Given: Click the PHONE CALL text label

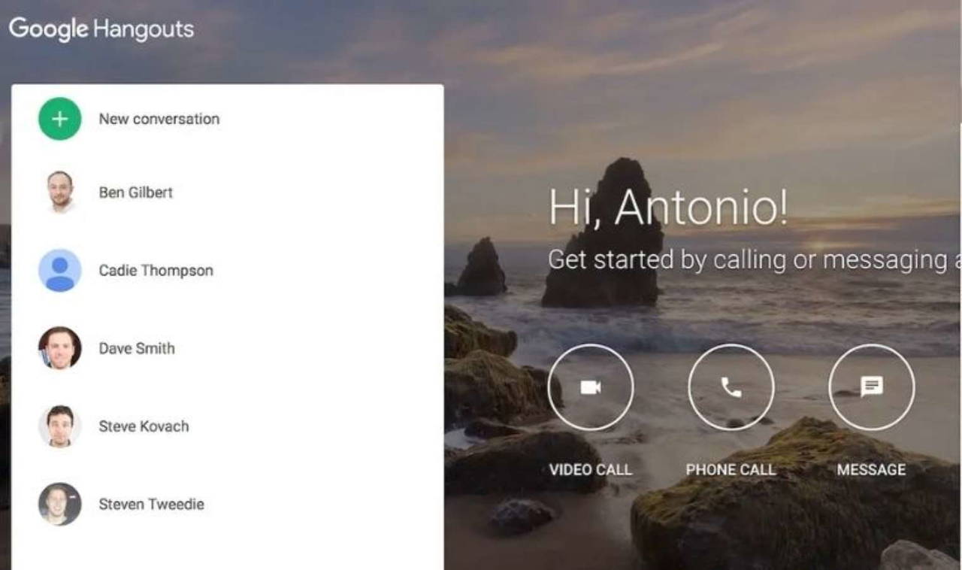Looking at the screenshot, I should 730,470.
